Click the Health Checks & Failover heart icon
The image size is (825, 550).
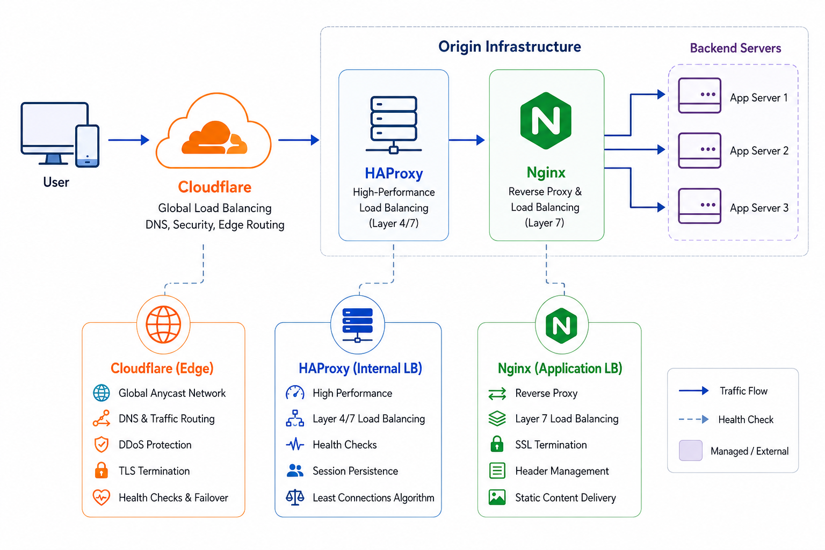[102, 497]
